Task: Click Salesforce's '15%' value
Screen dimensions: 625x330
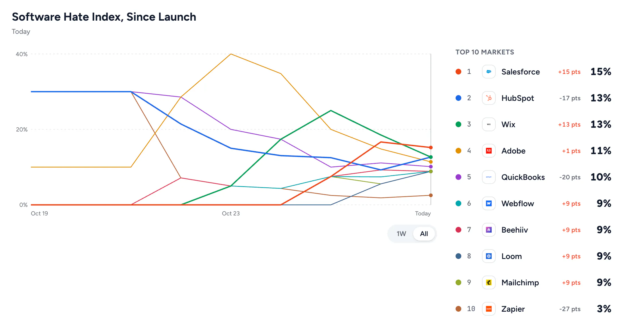Action: [601, 72]
